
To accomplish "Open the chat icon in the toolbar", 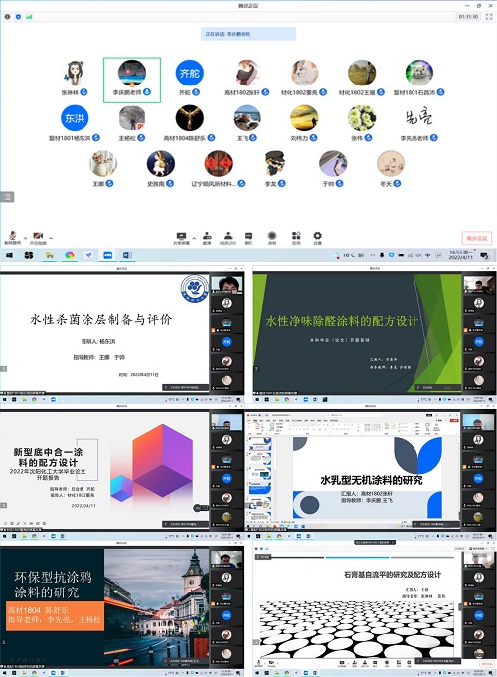I will click(248, 238).
